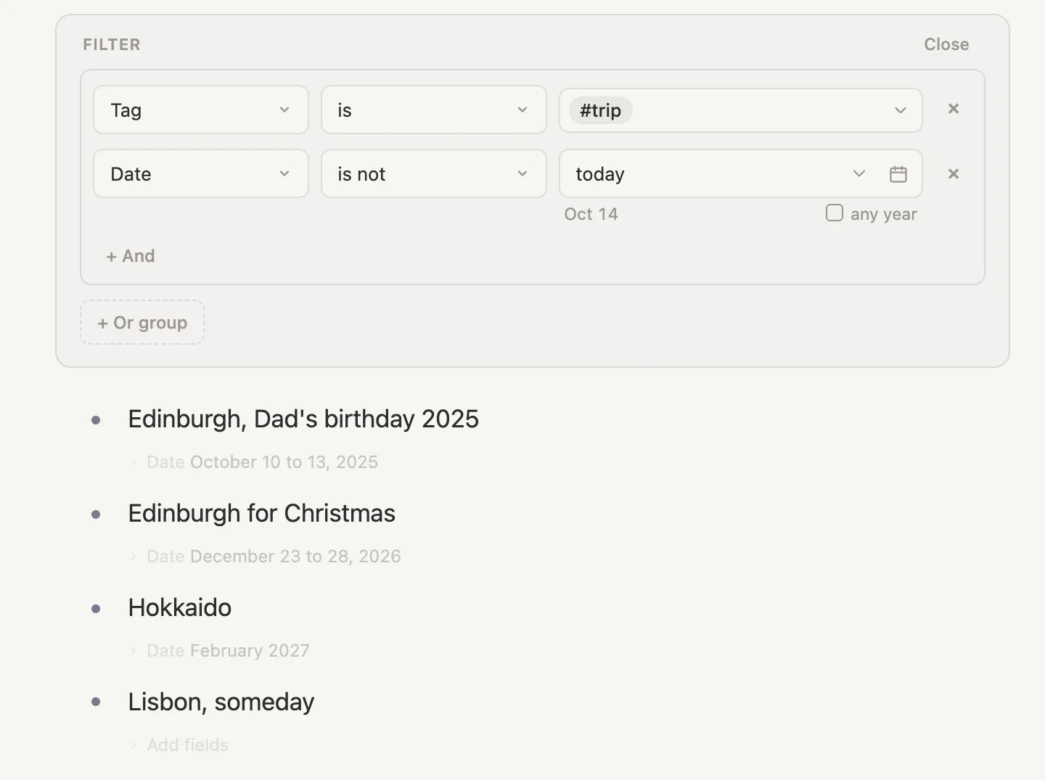
Task: Expand fields chevron for October 10 to 13 date
Action: tap(134, 462)
